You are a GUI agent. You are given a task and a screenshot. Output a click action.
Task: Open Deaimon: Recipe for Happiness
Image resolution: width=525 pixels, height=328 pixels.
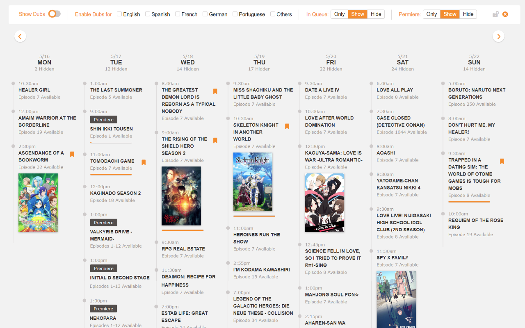189,281
